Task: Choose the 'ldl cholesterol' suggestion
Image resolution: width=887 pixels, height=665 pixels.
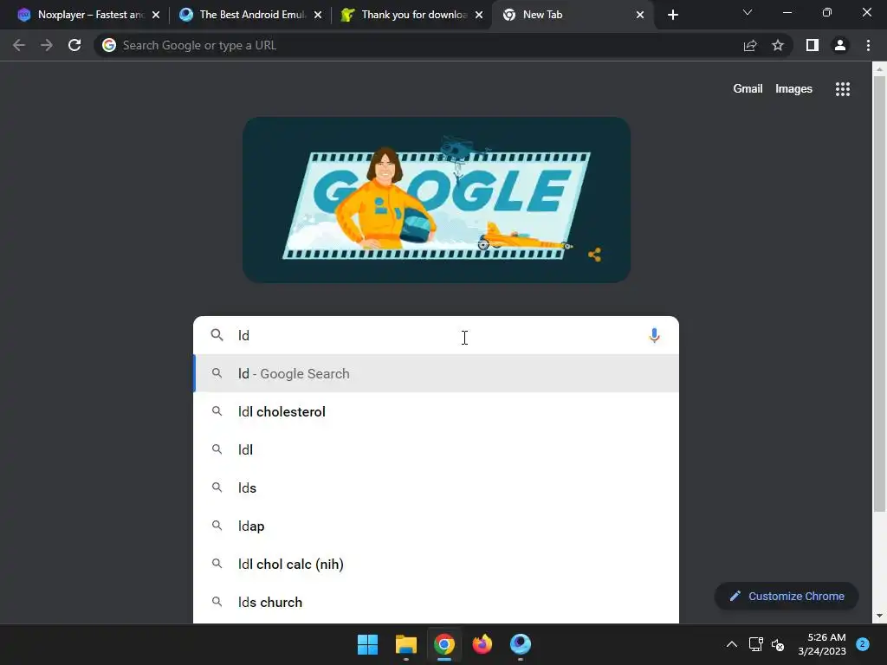Action: click(436, 411)
